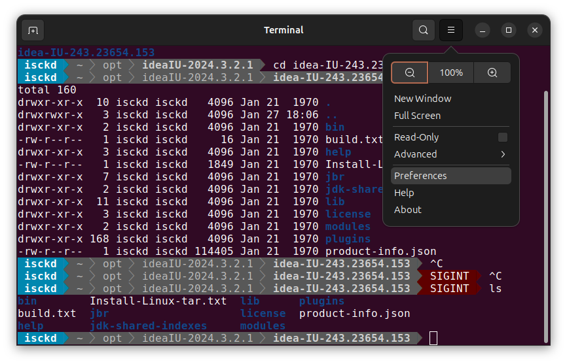Minimize the Terminal window
Image resolution: width=567 pixels, height=364 pixels.
point(483,30)
